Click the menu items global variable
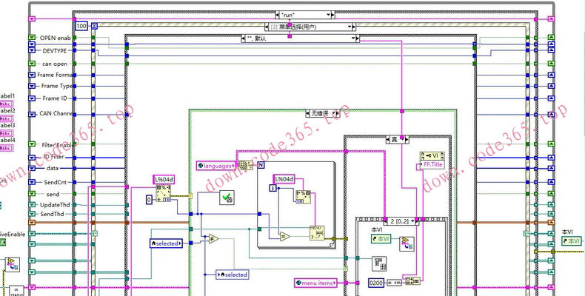The width and height of the screenshot is (585, 296). click(x=315, y=283)
